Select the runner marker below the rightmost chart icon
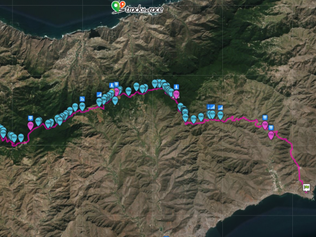The width and height of the screenshot is (316, 237). click(221, 116)
